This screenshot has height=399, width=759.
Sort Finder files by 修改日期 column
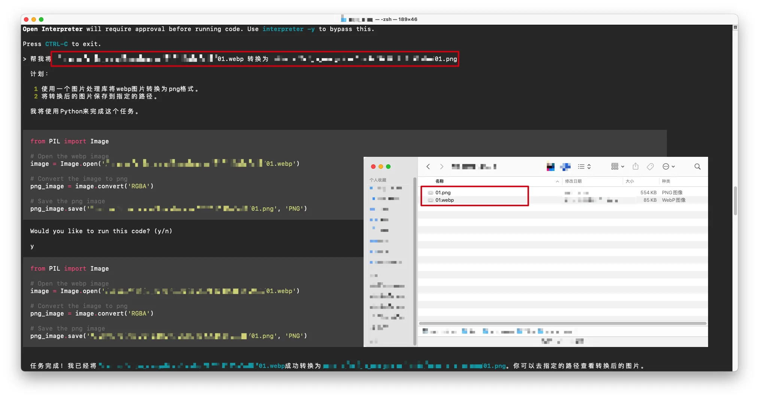(x=573, y=181)
